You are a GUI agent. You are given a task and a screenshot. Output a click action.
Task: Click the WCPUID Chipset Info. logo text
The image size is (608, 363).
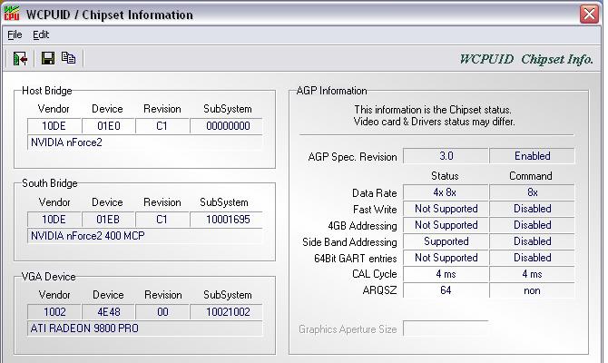click(x=526, y=59)
